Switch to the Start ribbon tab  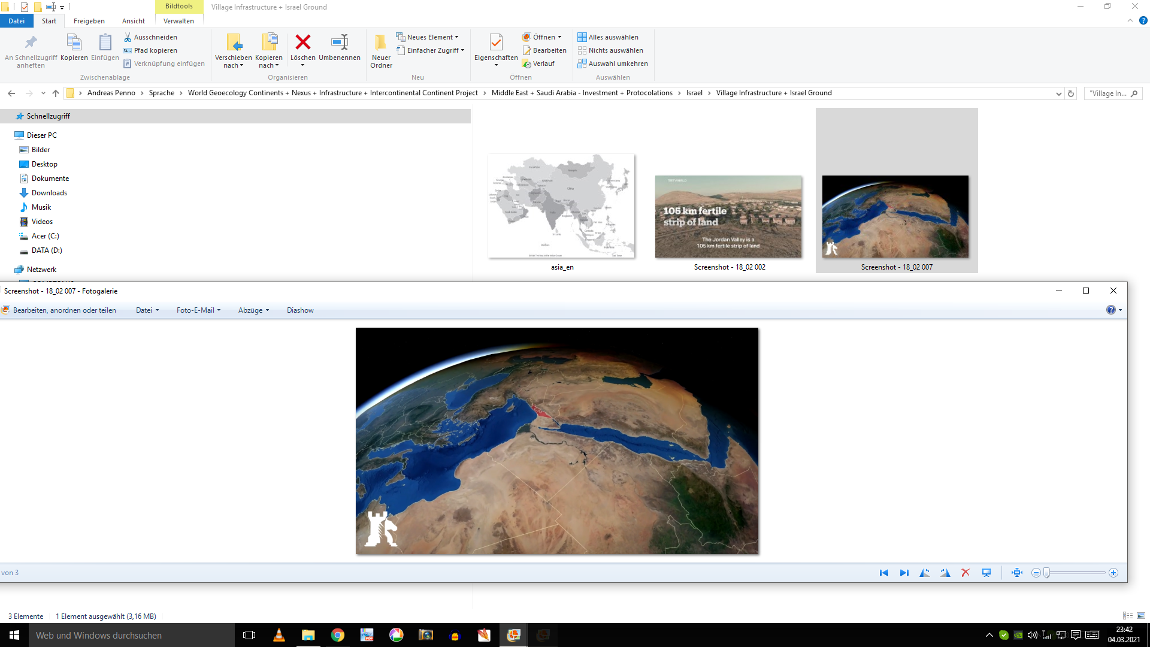click(49, 21)
